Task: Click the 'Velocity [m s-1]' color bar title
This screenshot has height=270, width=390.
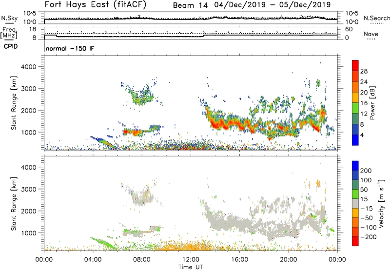Action: click(381, 203)
